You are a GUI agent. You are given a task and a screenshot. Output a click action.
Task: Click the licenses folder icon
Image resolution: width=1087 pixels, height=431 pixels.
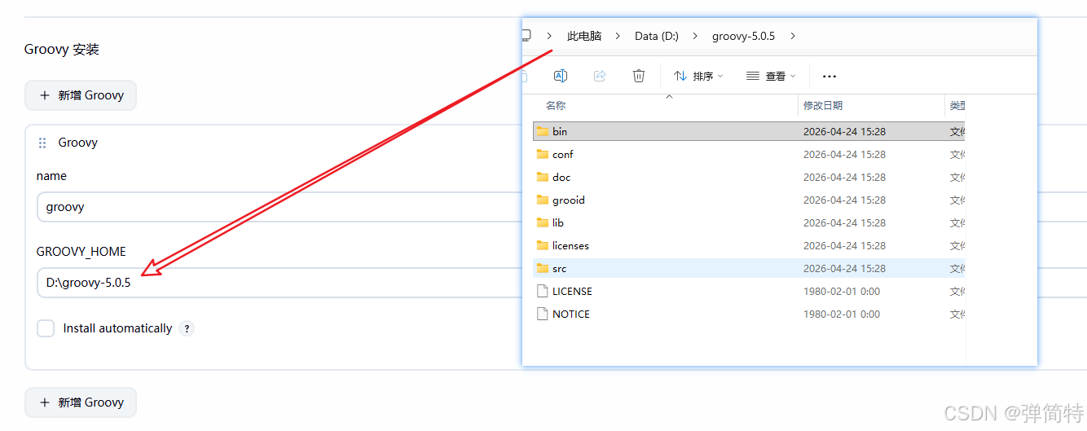point(543,245)
